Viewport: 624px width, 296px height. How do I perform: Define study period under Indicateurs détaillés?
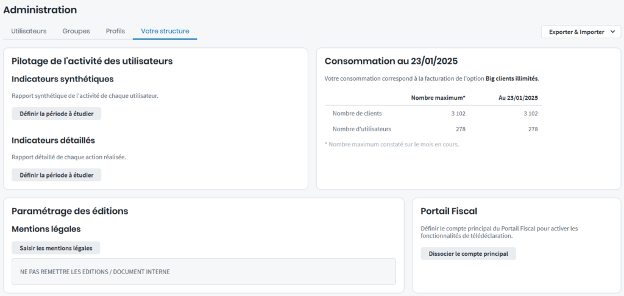click(56, 175)
